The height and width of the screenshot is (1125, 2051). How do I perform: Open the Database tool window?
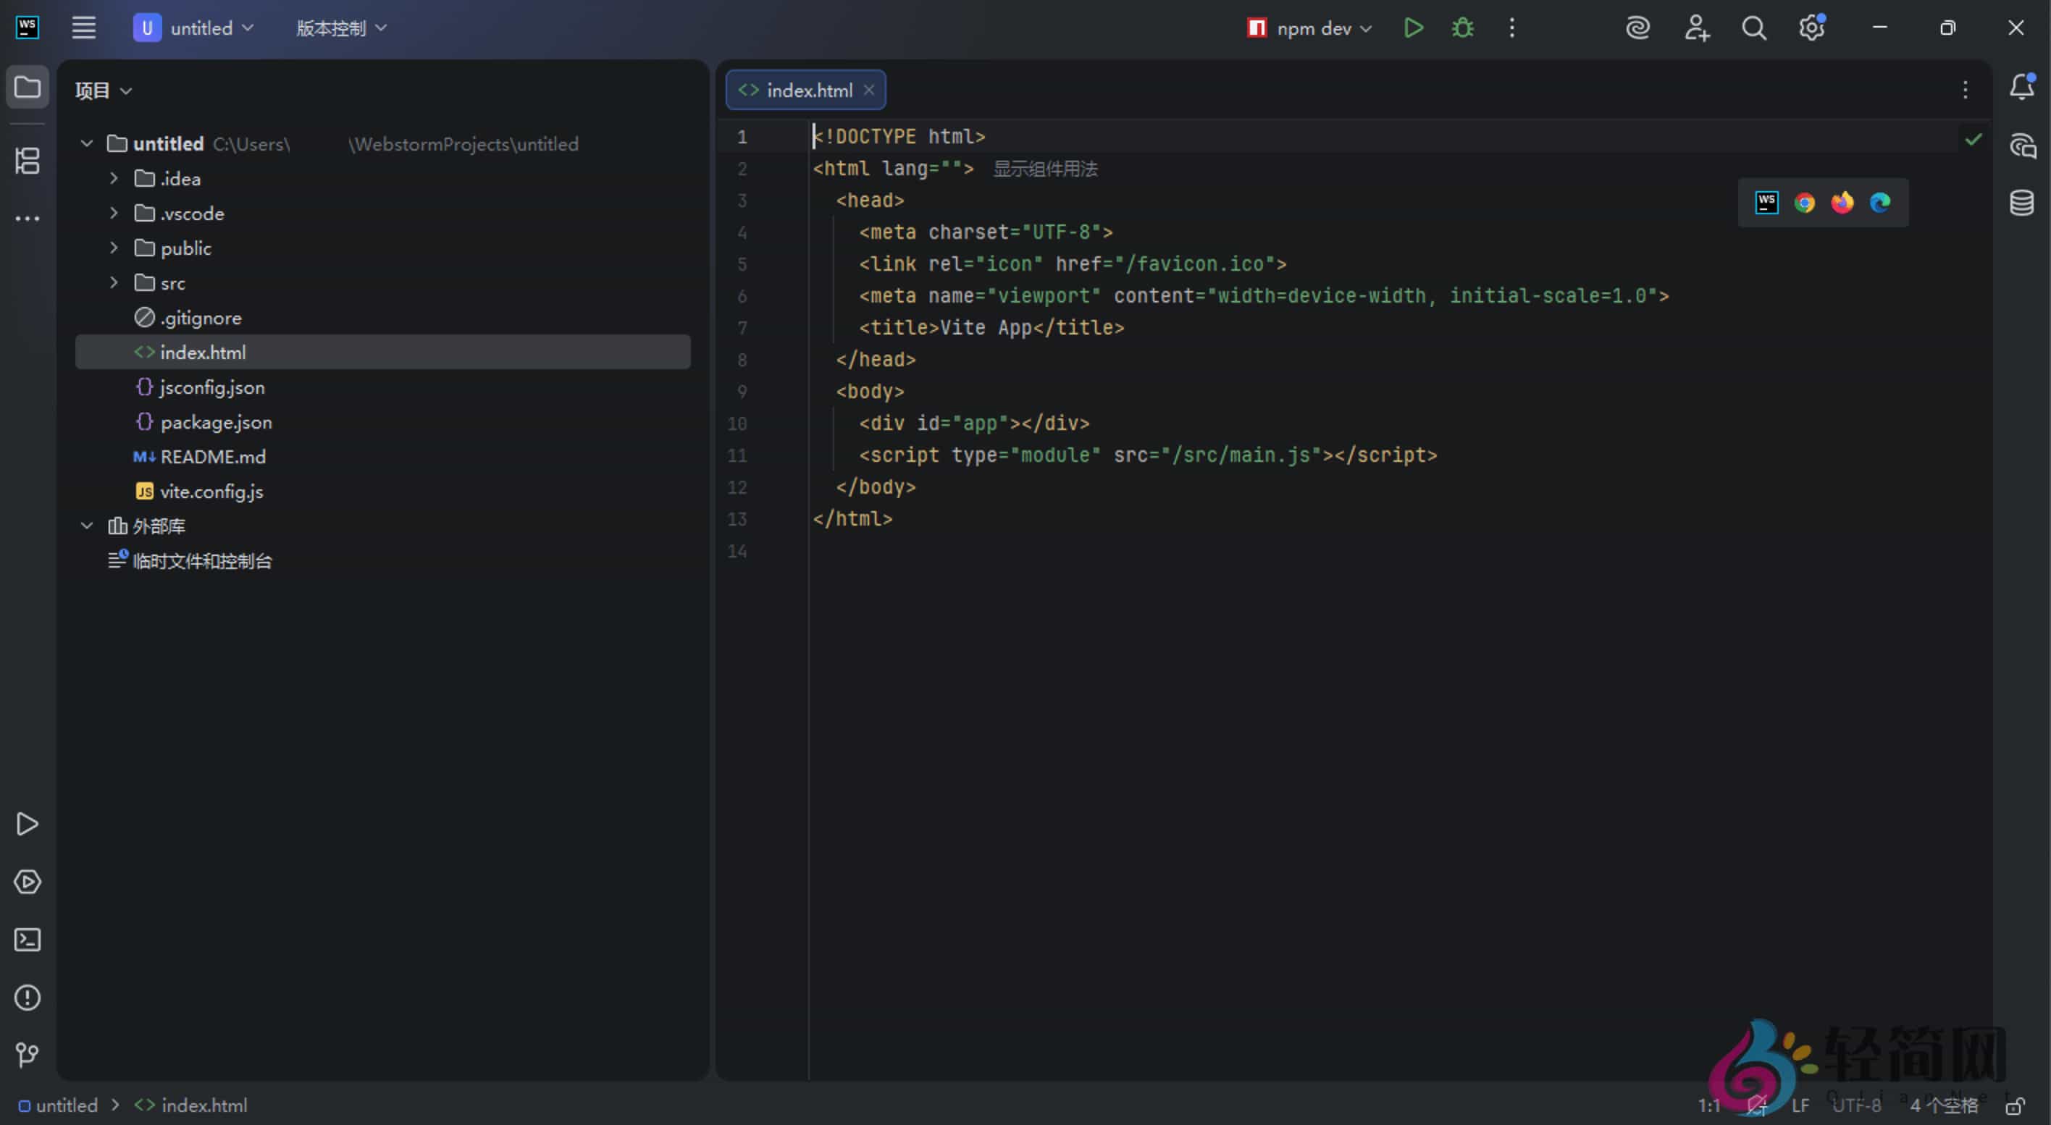click(2022, 203)
